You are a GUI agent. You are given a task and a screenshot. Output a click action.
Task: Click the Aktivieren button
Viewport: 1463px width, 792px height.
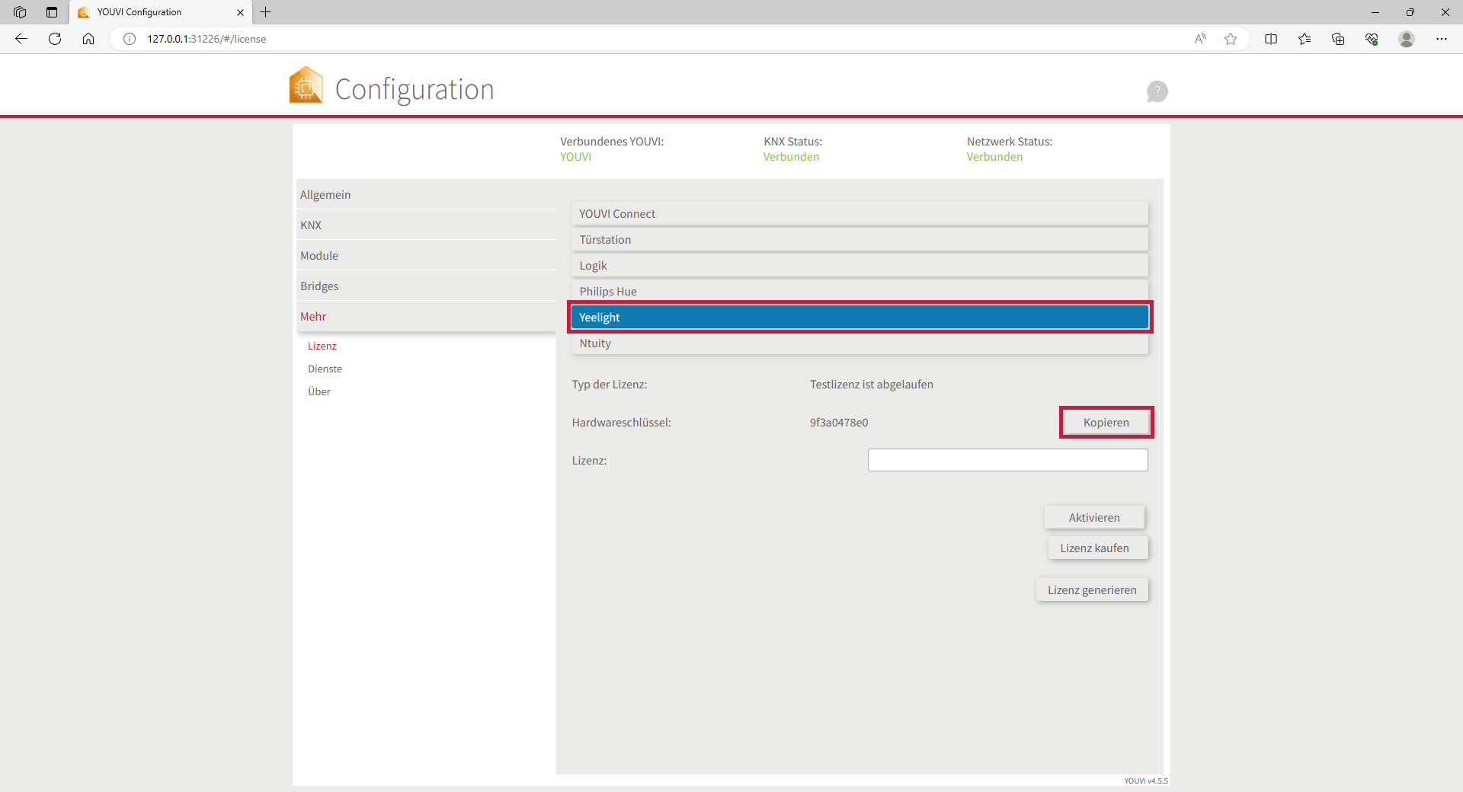tap(1094, 518)
